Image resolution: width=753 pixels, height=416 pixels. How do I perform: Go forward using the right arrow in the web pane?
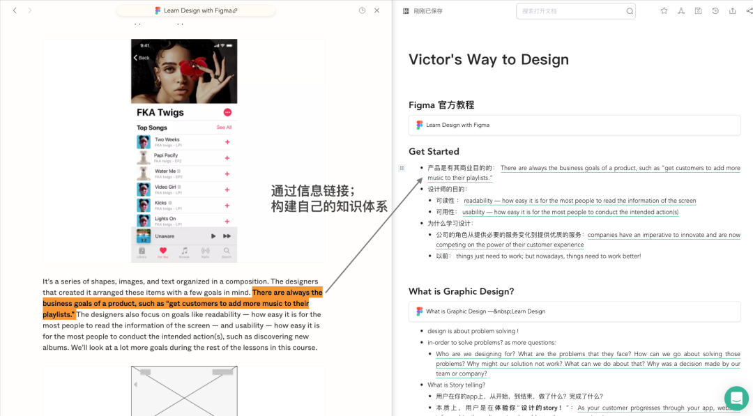[30, 10]
